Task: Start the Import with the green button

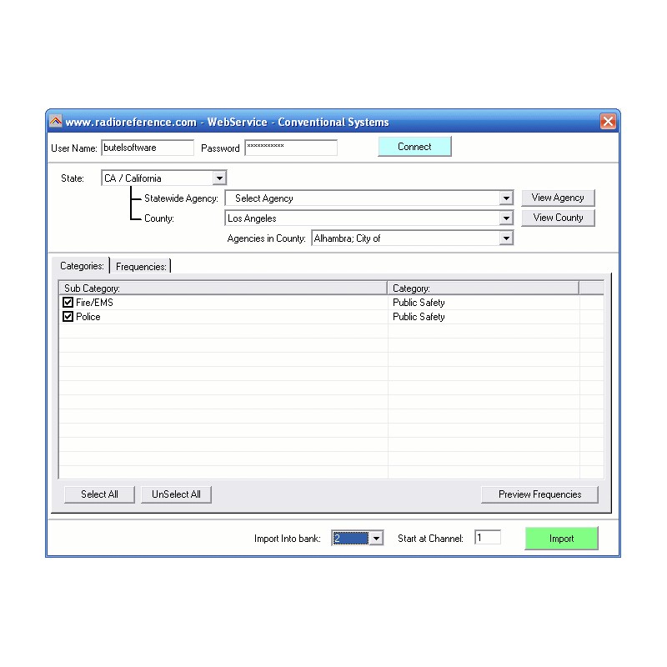Action: tap(560, 538)
